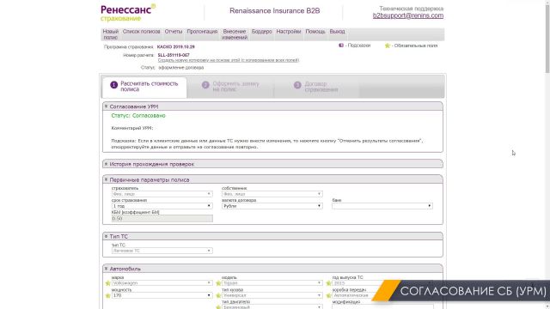Click the link under the SLL-251119-067 number

pos(229,60)
